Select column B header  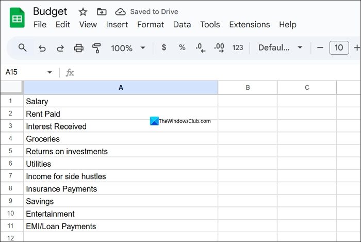(248, 88)
